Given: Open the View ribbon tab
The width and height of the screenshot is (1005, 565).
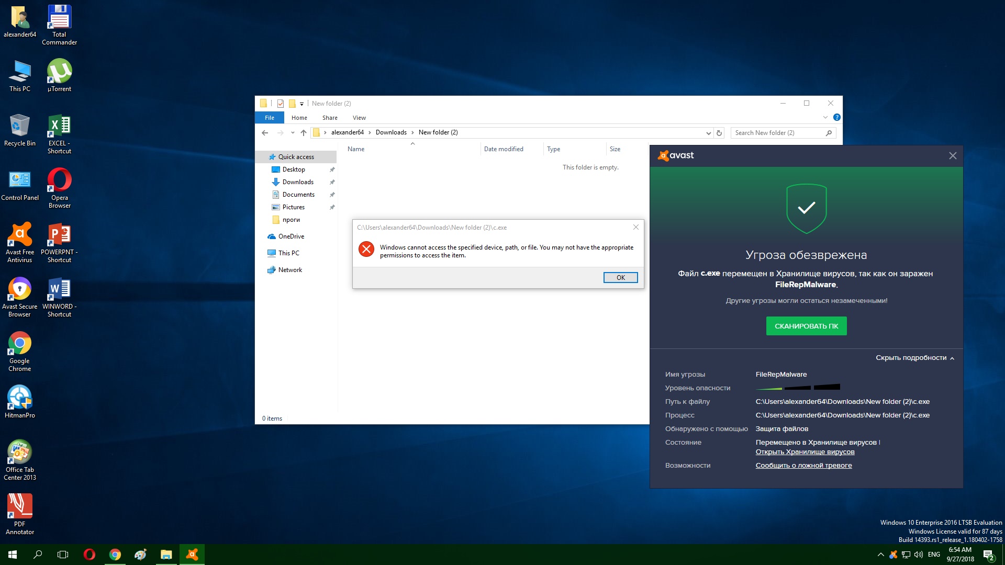Looking at the screenshot, I should (x=359, y=118).
